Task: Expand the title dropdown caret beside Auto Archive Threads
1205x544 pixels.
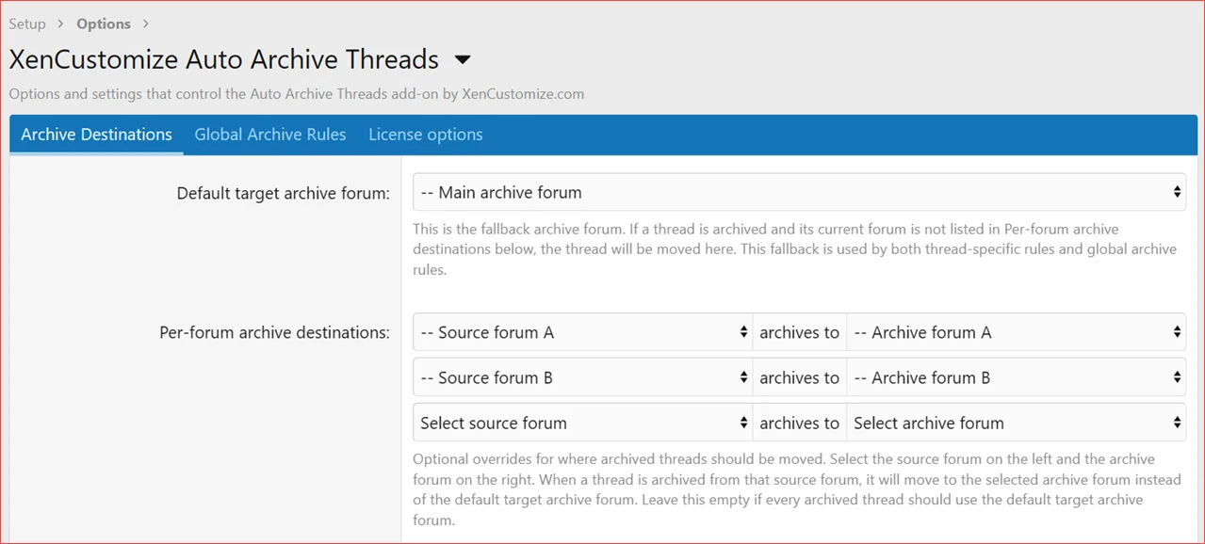Action: click(x=463, y=60)
